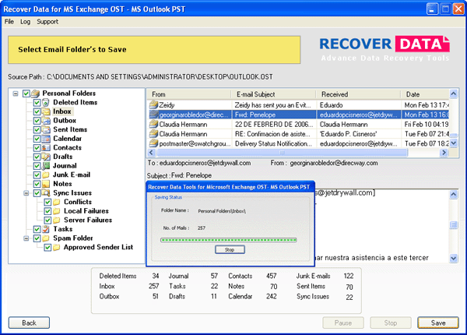This screenshot has width=467, height=335.
Task: Click mail icon of RE: Confirmacion message
Action: pyautogui.click(x=153, y=134)
